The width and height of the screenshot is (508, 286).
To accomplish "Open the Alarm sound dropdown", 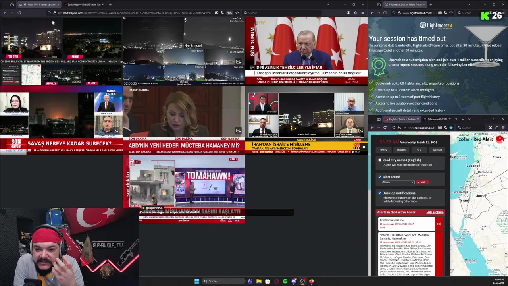I will [398, 182].
